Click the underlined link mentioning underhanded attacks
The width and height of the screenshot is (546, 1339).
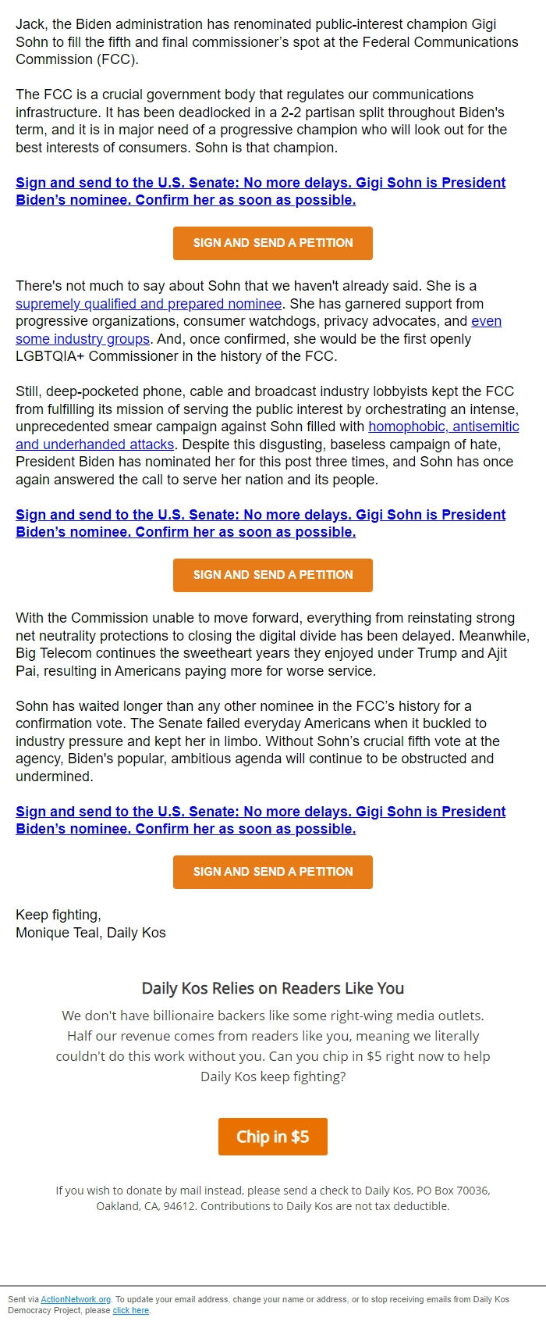[94, 444]
